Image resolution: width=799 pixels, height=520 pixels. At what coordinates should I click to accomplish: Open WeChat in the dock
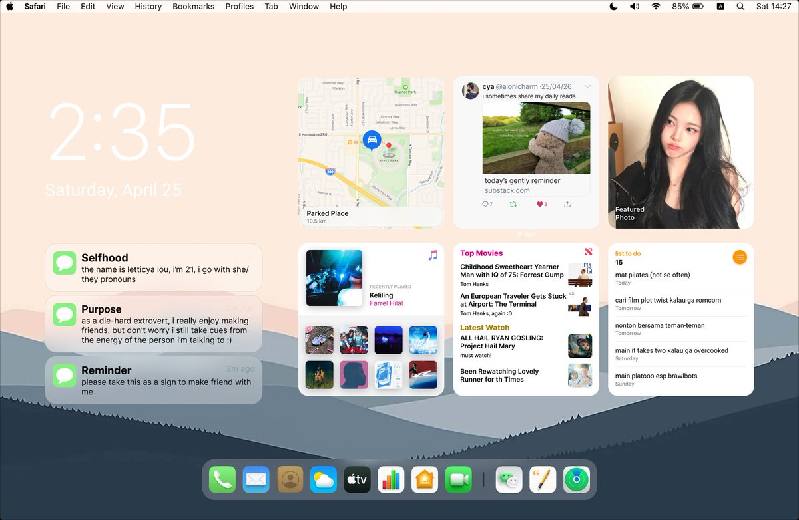pyautogui.click(x=509, y=479)
